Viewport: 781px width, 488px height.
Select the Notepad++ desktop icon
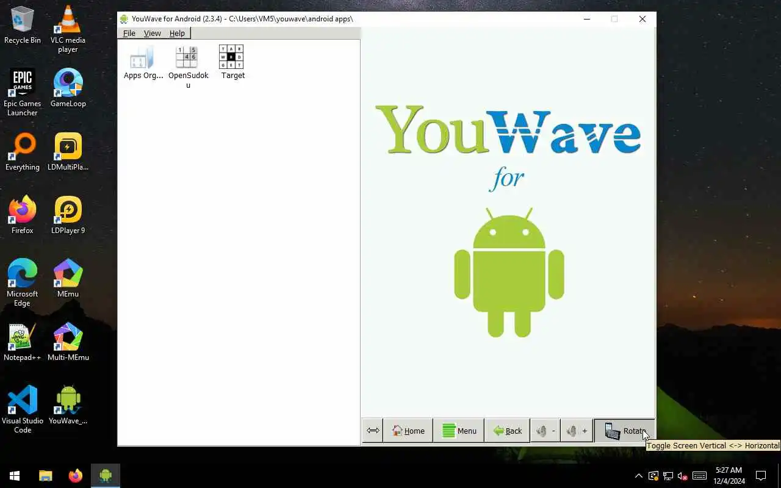[23, 342]
